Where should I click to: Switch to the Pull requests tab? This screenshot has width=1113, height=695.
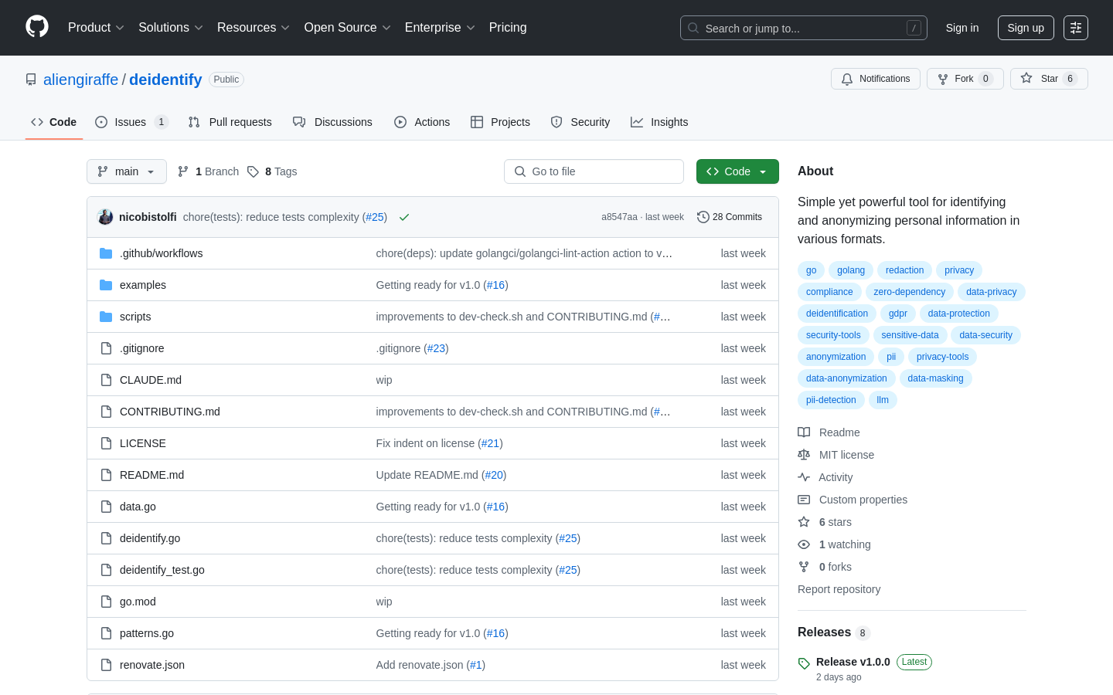click(x=230, y=122)
